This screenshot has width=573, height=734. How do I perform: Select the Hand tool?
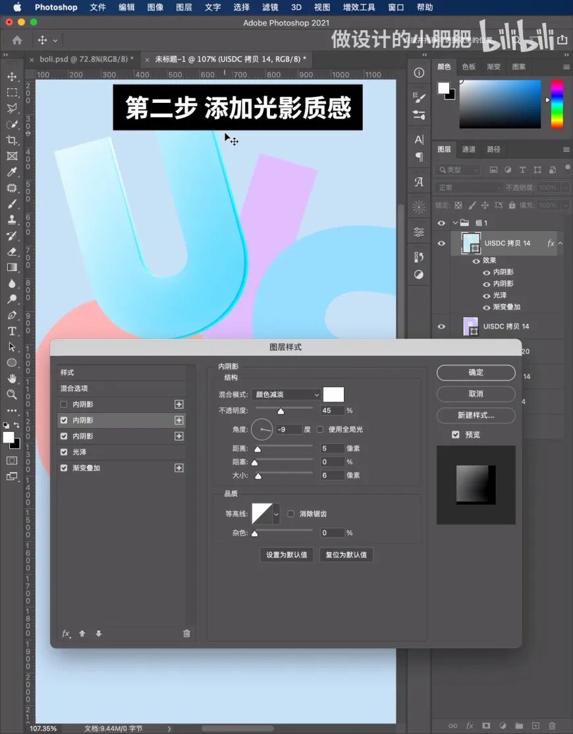point(12,379)
